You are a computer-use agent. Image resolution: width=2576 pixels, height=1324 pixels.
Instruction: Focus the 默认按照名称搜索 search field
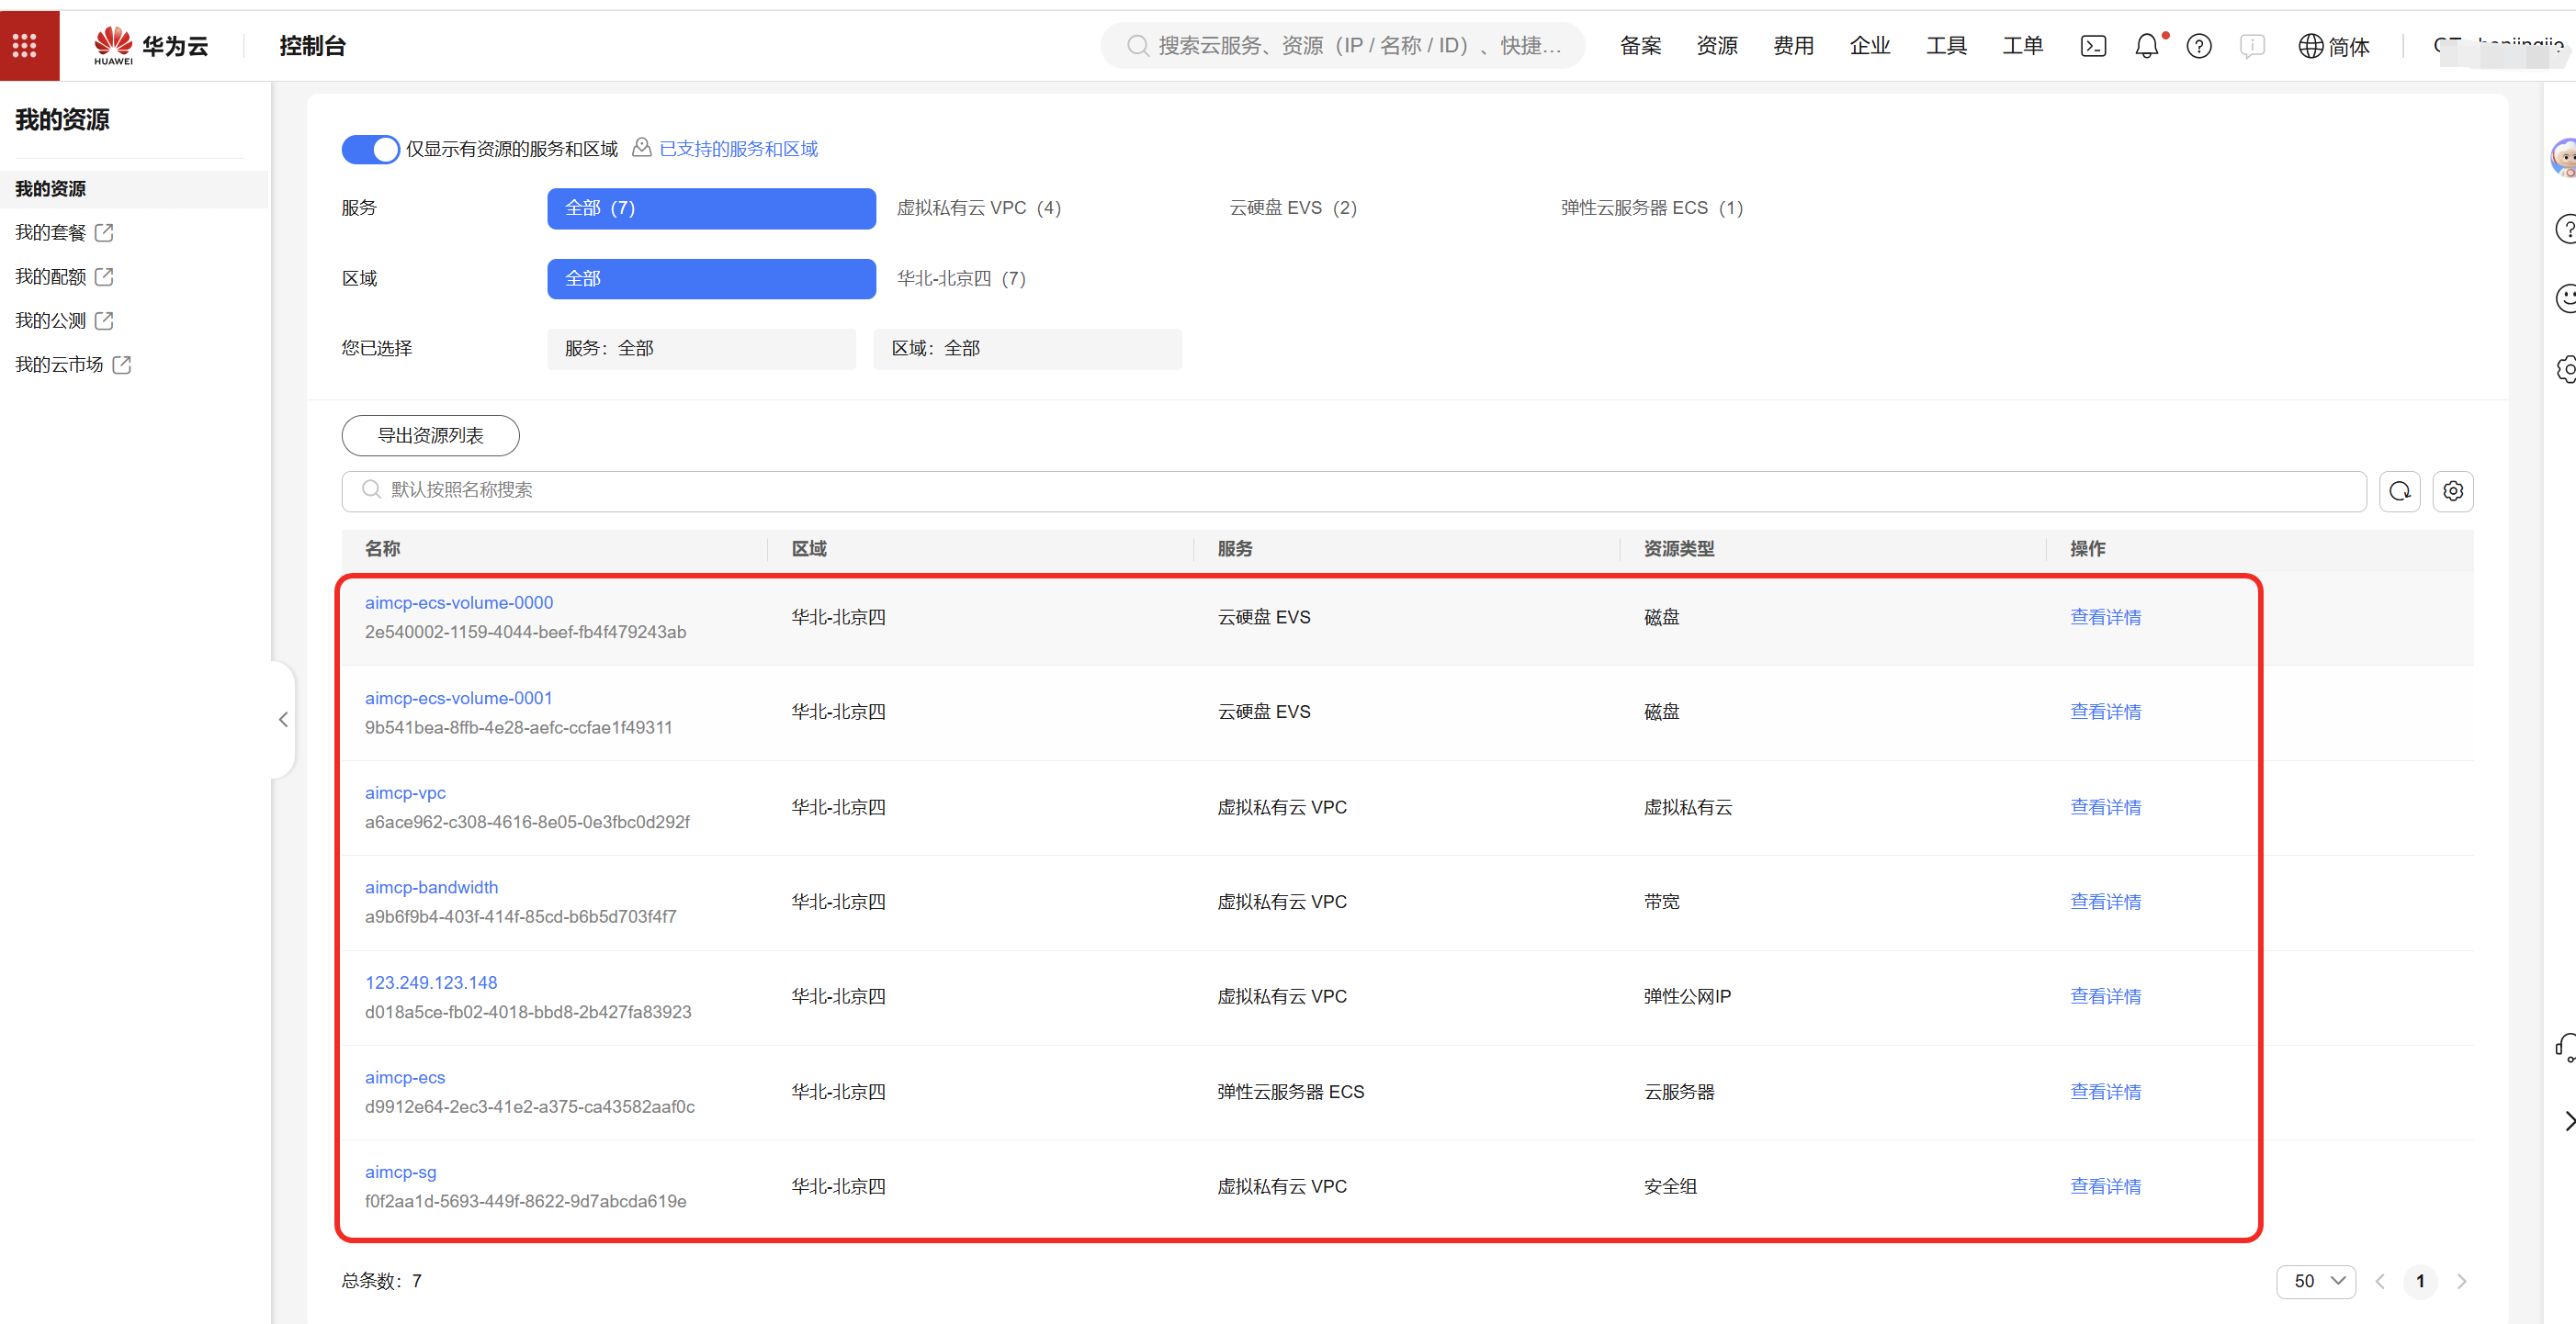click(x=1354, y=490)
